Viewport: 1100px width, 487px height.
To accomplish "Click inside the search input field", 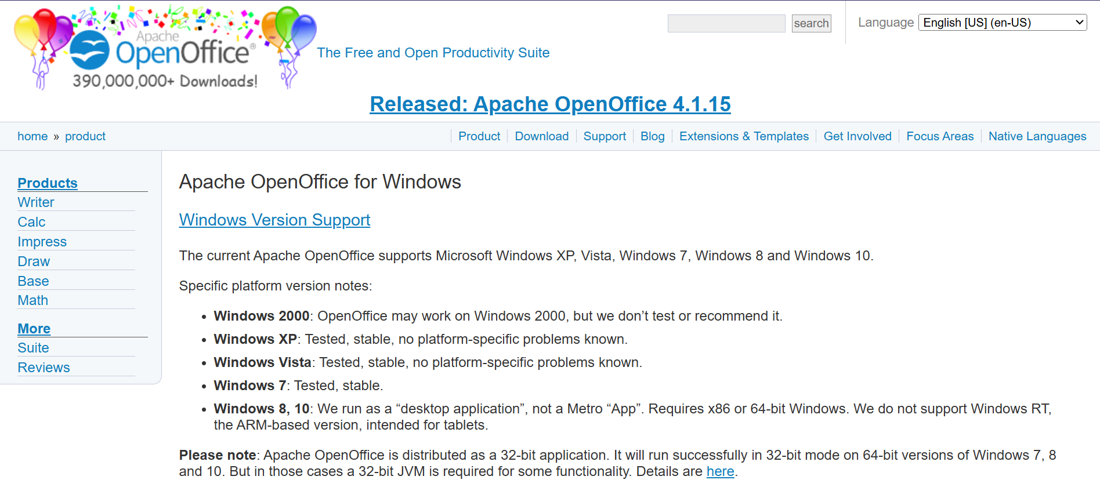I will (x=726, y=23).
